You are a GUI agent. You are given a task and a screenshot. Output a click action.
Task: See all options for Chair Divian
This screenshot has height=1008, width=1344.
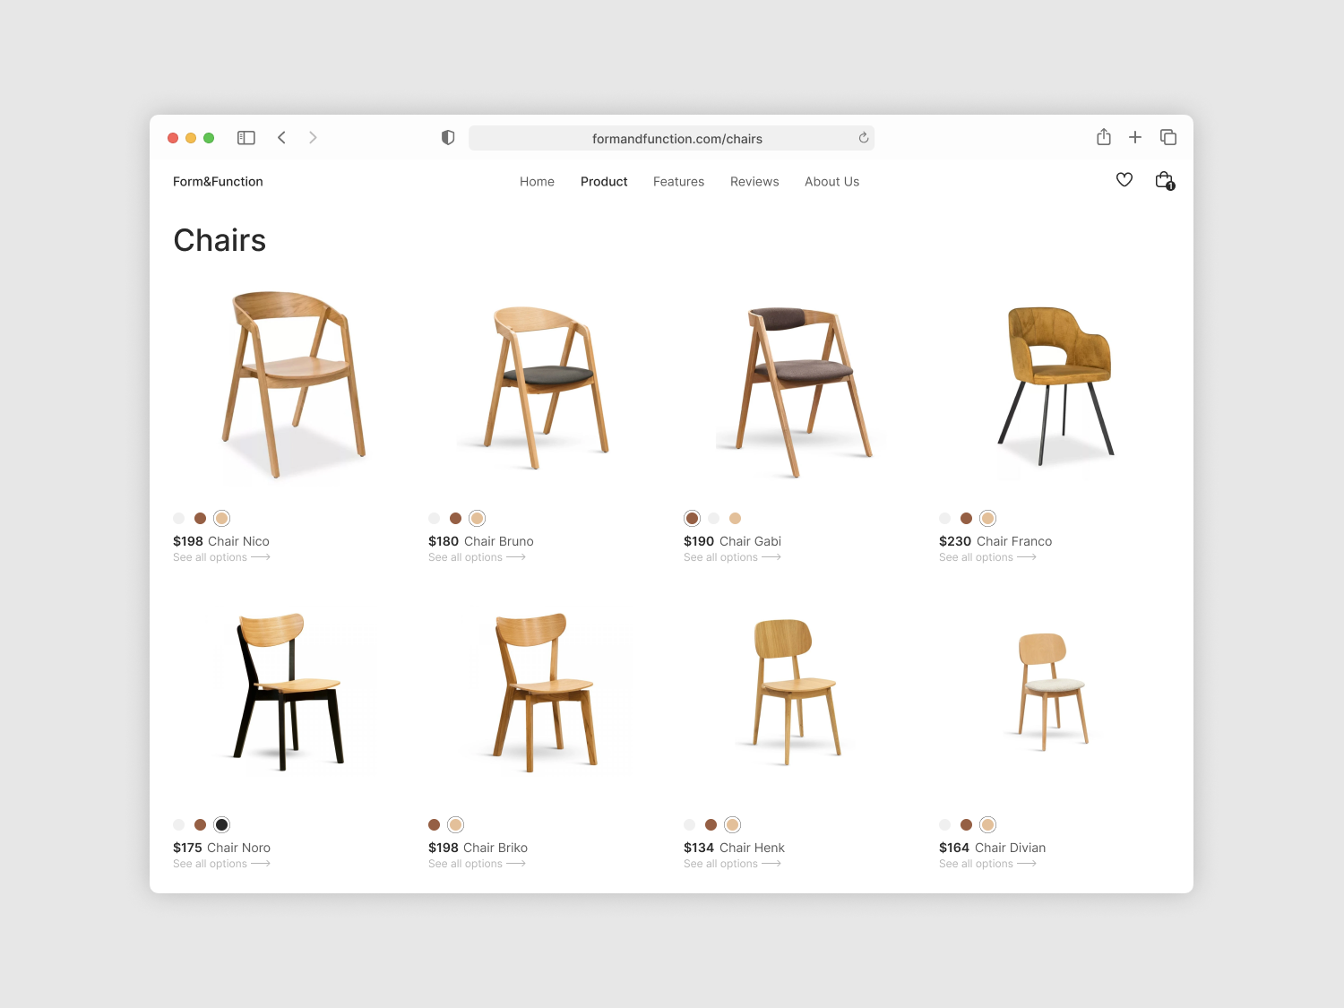[x=987, y=864]
